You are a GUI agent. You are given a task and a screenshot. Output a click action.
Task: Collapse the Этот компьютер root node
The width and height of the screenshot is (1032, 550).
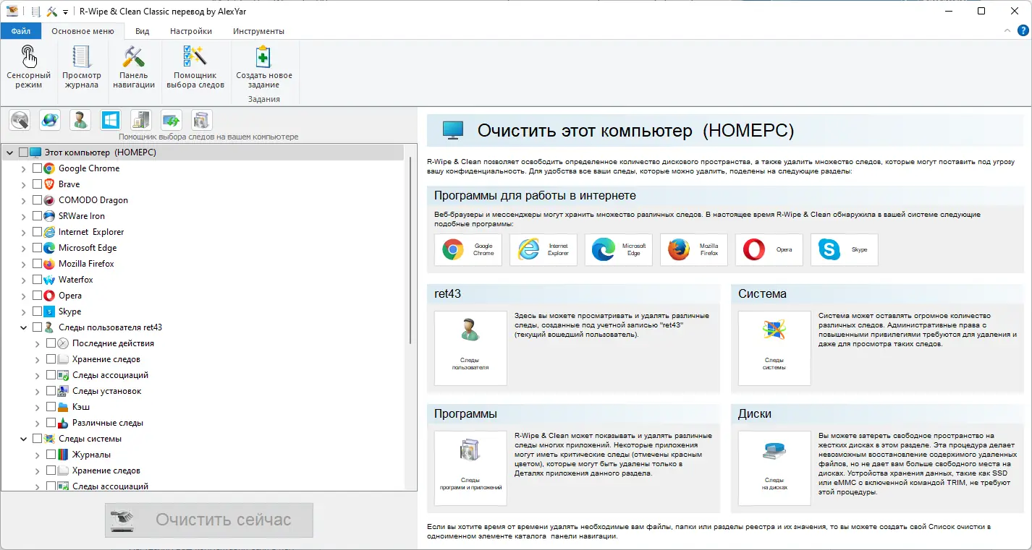tap(9, 152)
